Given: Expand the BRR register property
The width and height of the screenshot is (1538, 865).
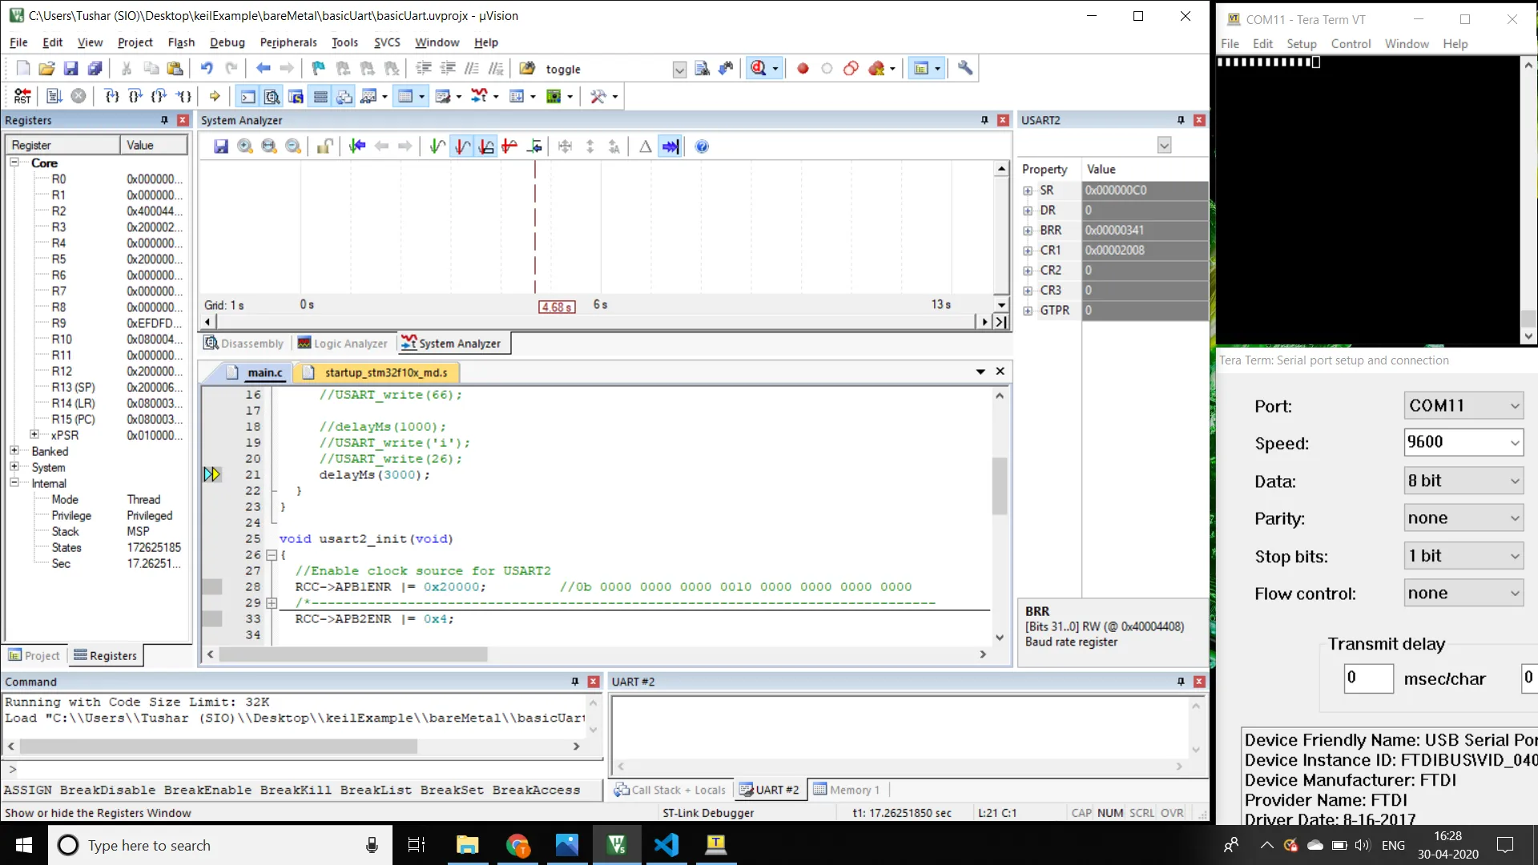Looking at the screenshot, I should [1028, 231].
